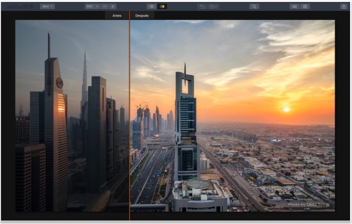Open the Abrir file dropdown

pos(47,6)
